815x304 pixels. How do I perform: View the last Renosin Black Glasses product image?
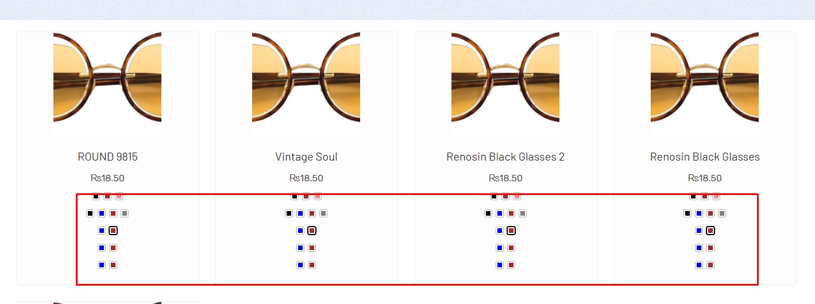pyautogui.click(x=705, y=84)
